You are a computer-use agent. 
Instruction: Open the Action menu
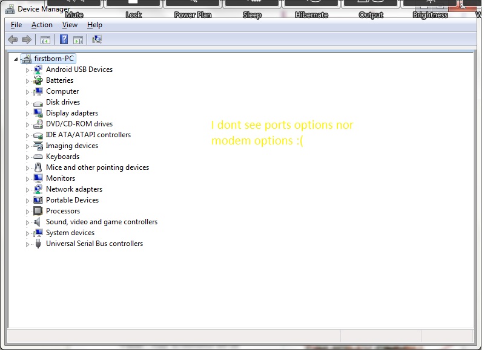[x=42, y=25]
